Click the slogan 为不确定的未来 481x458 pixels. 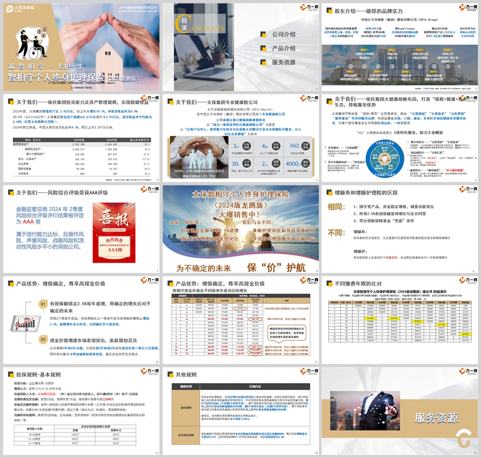[204, 268]
